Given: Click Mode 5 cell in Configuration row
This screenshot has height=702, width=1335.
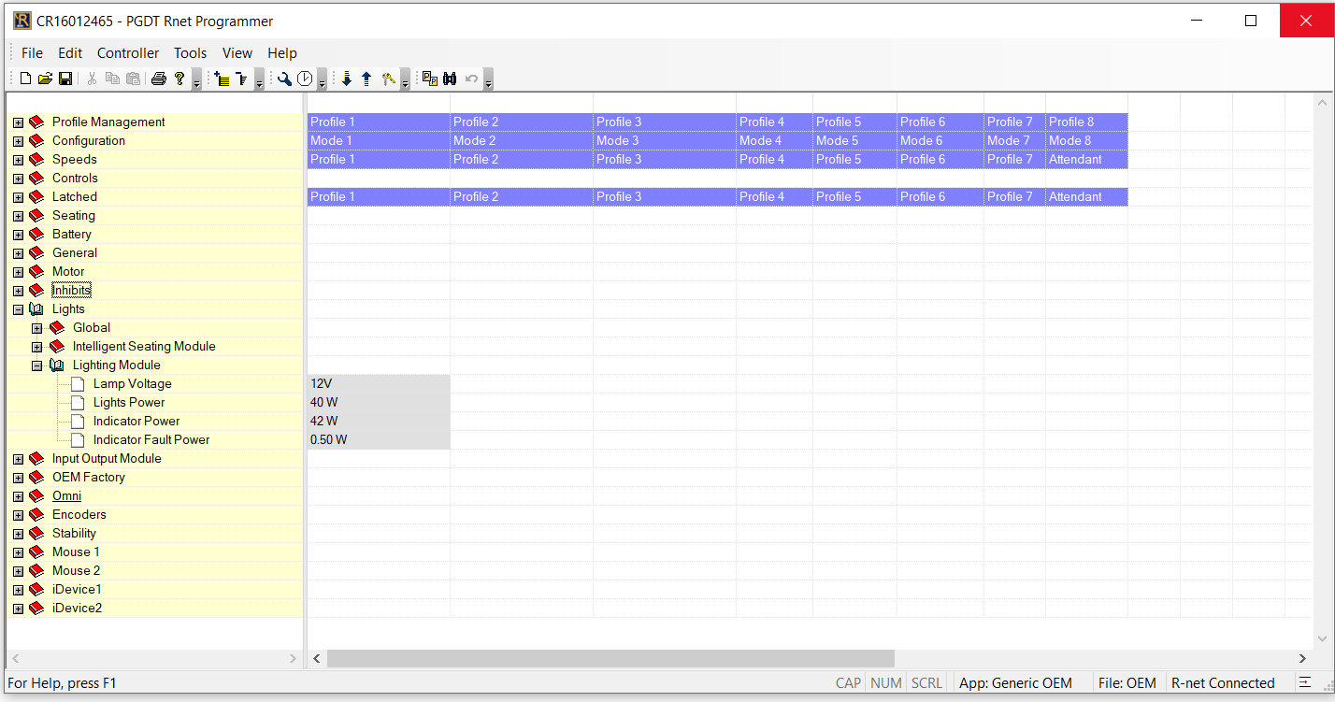Looking at the screenshot, I should point(854,141).
